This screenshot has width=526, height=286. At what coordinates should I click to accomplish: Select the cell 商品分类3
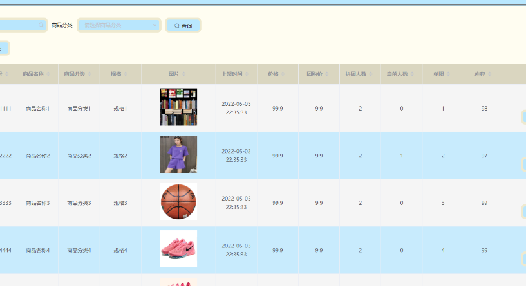click(x=79, y=203)
